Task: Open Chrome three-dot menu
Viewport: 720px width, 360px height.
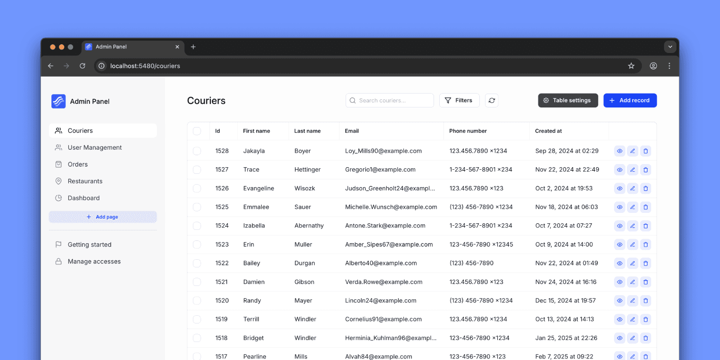Action: coord(669,66)
